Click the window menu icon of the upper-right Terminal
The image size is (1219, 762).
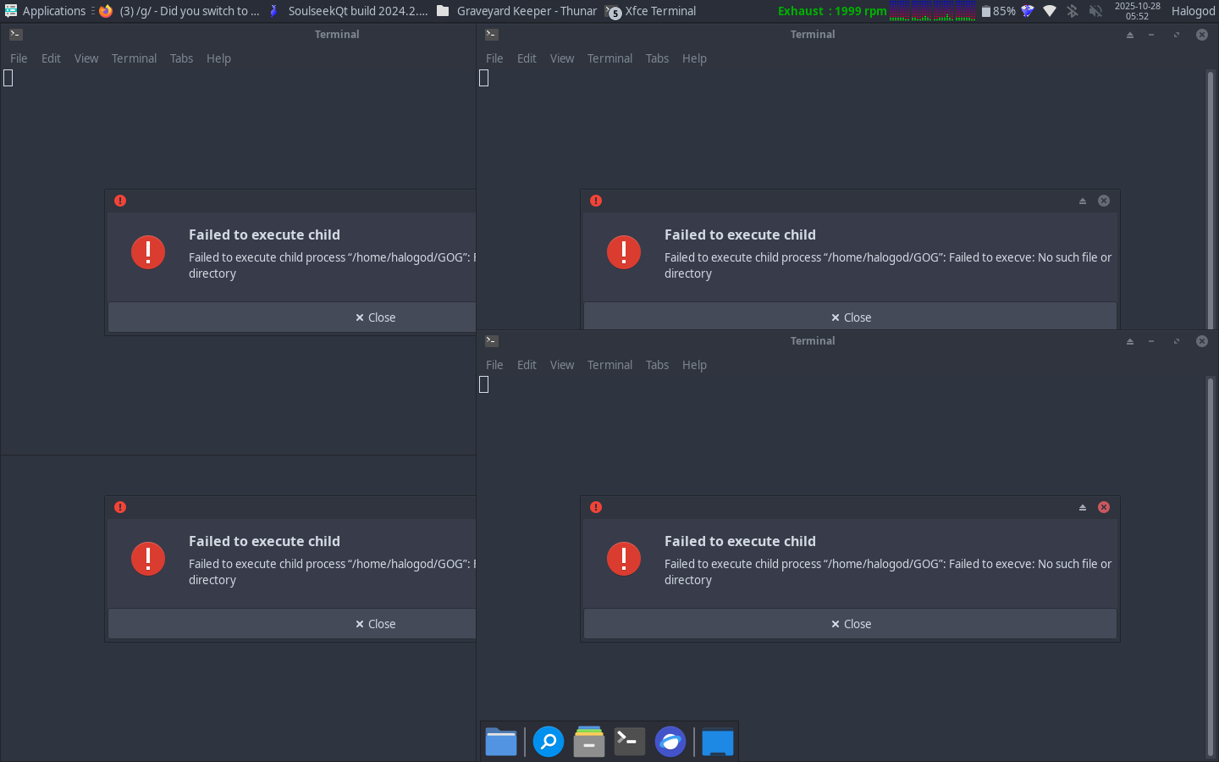[x=492, y=35]
